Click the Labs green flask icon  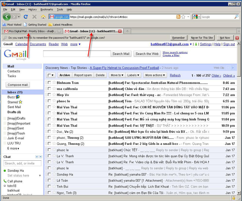point(196,44)
